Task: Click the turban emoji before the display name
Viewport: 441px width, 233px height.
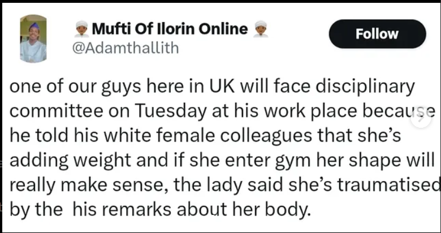Action: click(x=82, y=29)
